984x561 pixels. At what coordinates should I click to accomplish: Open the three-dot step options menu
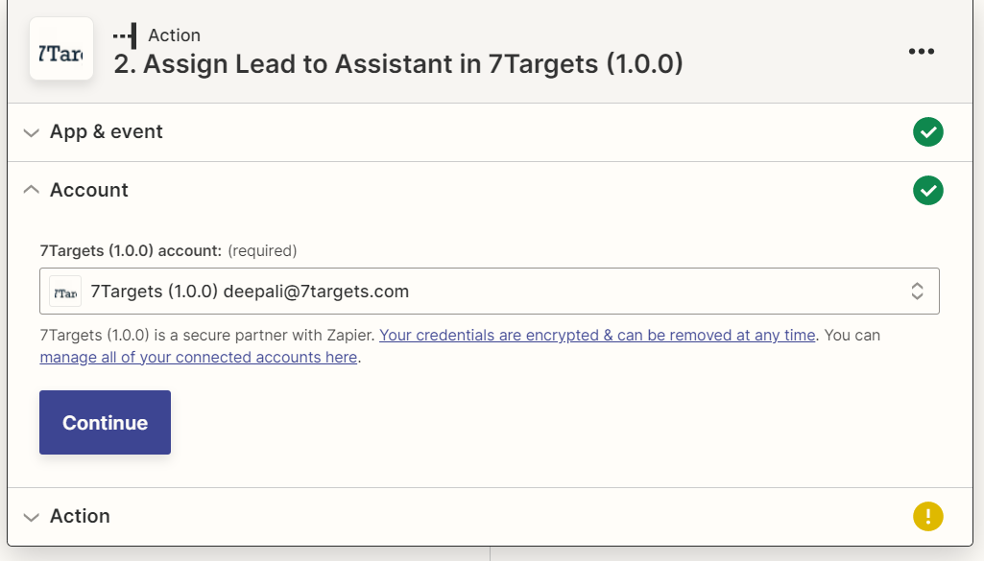(921, 51)
